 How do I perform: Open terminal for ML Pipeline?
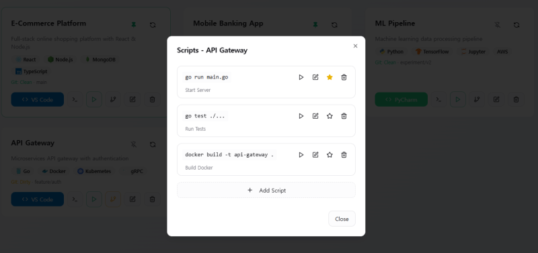[438, 99]
